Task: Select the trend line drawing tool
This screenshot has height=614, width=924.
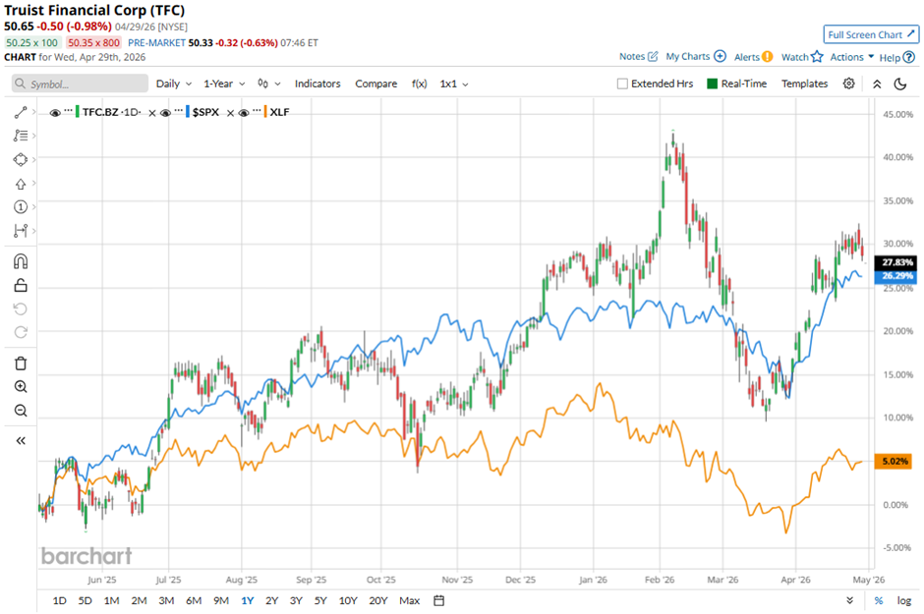Action: [21, 113]
